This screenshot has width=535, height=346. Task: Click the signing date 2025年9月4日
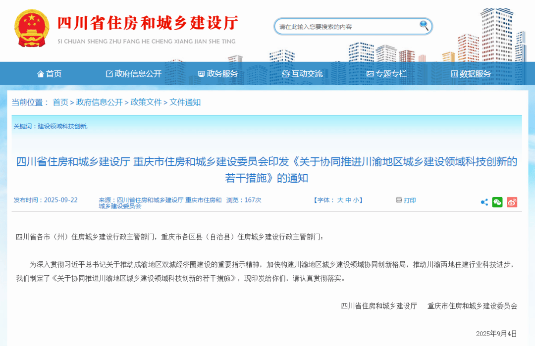[x=496, y=334]
